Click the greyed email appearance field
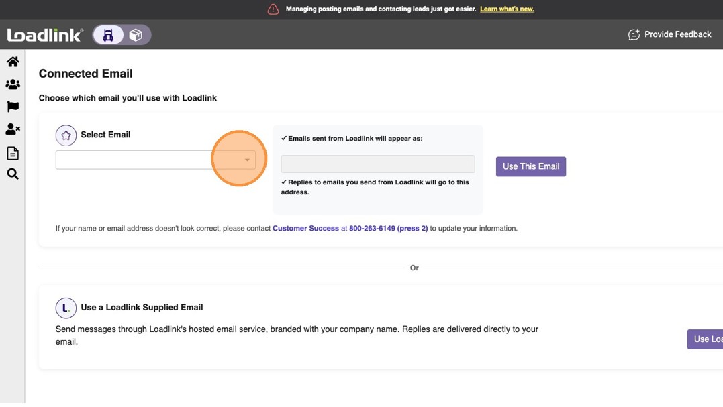Screen dimensions: 723x407 coord(378,164)
